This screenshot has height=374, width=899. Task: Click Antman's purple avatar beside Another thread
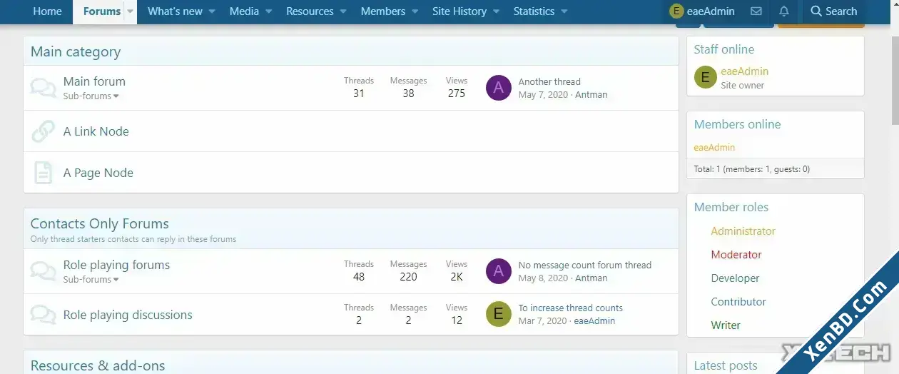[499, 88]
